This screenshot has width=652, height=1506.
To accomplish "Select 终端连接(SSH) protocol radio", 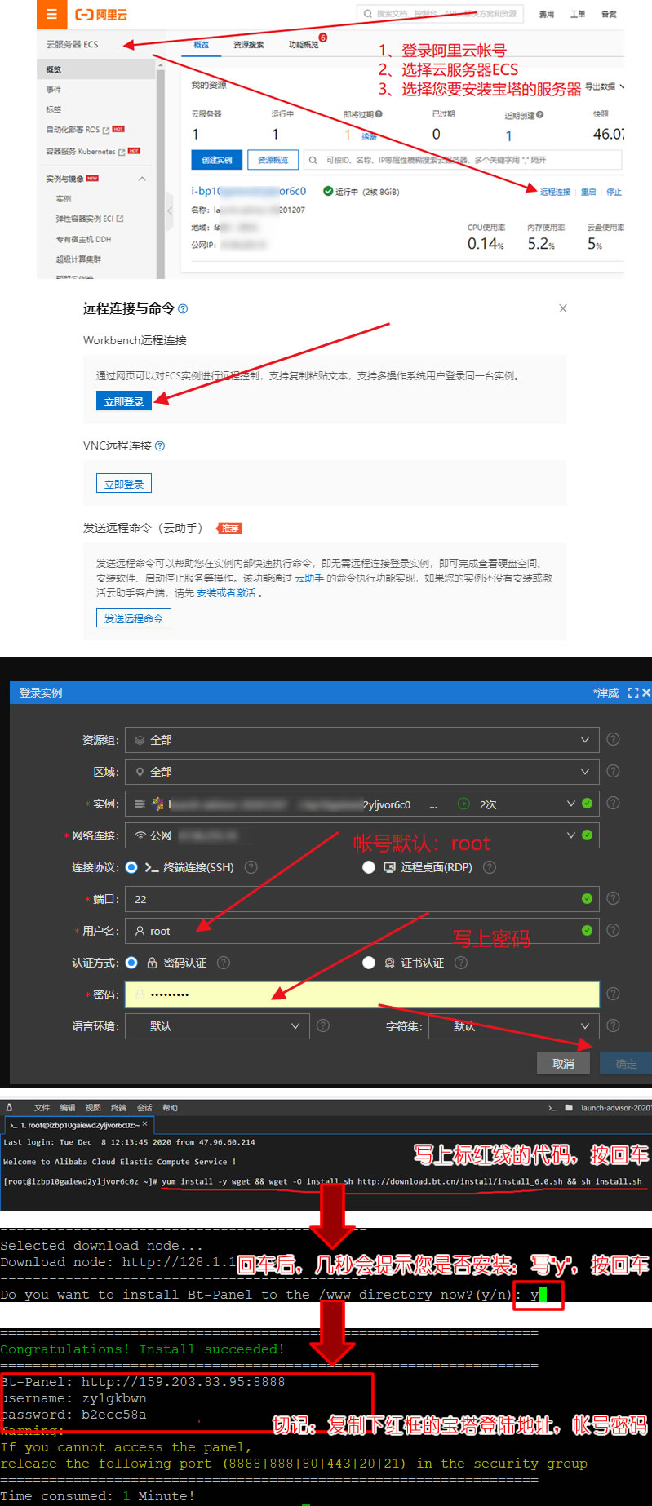I will pos(131,867).
